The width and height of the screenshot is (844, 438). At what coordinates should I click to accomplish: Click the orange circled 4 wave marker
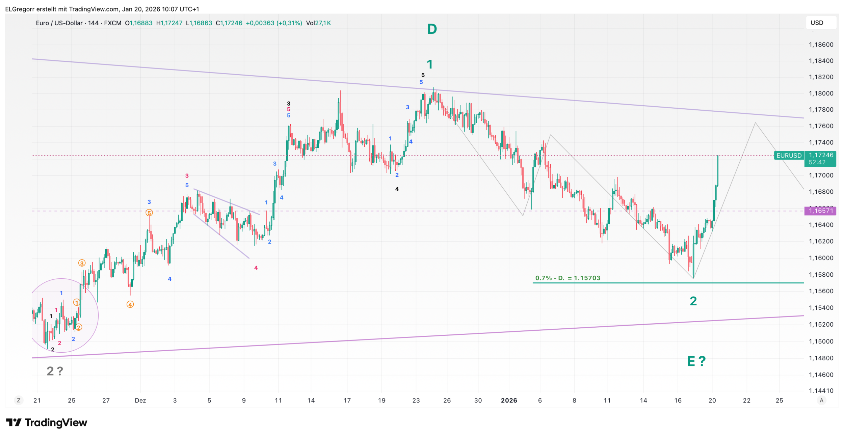coord(130,305)
